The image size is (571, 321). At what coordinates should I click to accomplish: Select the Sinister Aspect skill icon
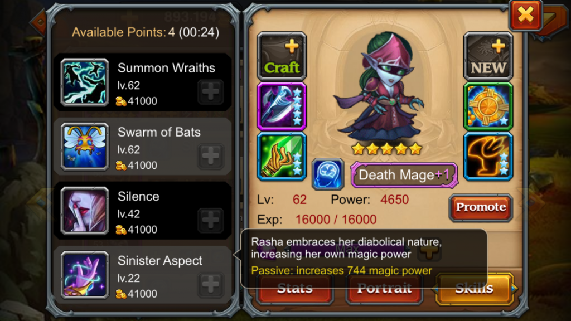pos(85,275)
